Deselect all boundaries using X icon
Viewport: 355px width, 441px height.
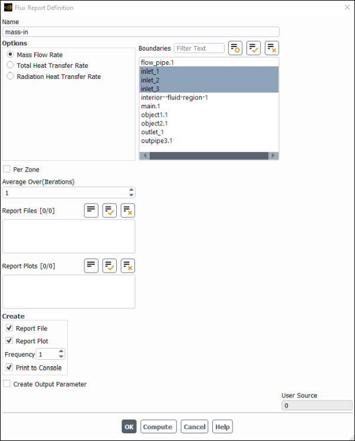coord(272,48)
